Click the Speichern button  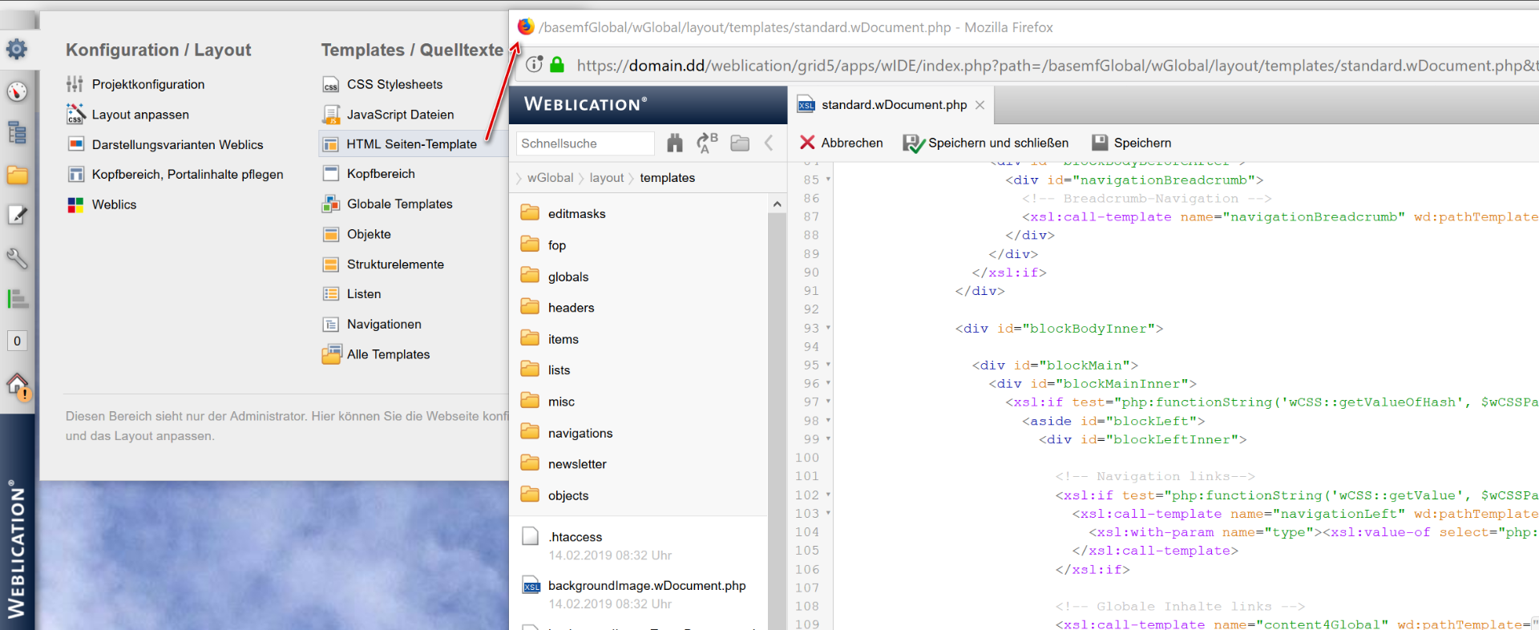(x=1131, y=143)
